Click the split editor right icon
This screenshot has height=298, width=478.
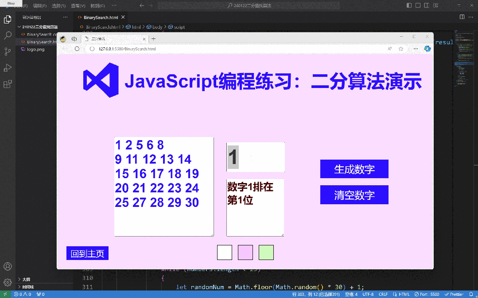462,17
